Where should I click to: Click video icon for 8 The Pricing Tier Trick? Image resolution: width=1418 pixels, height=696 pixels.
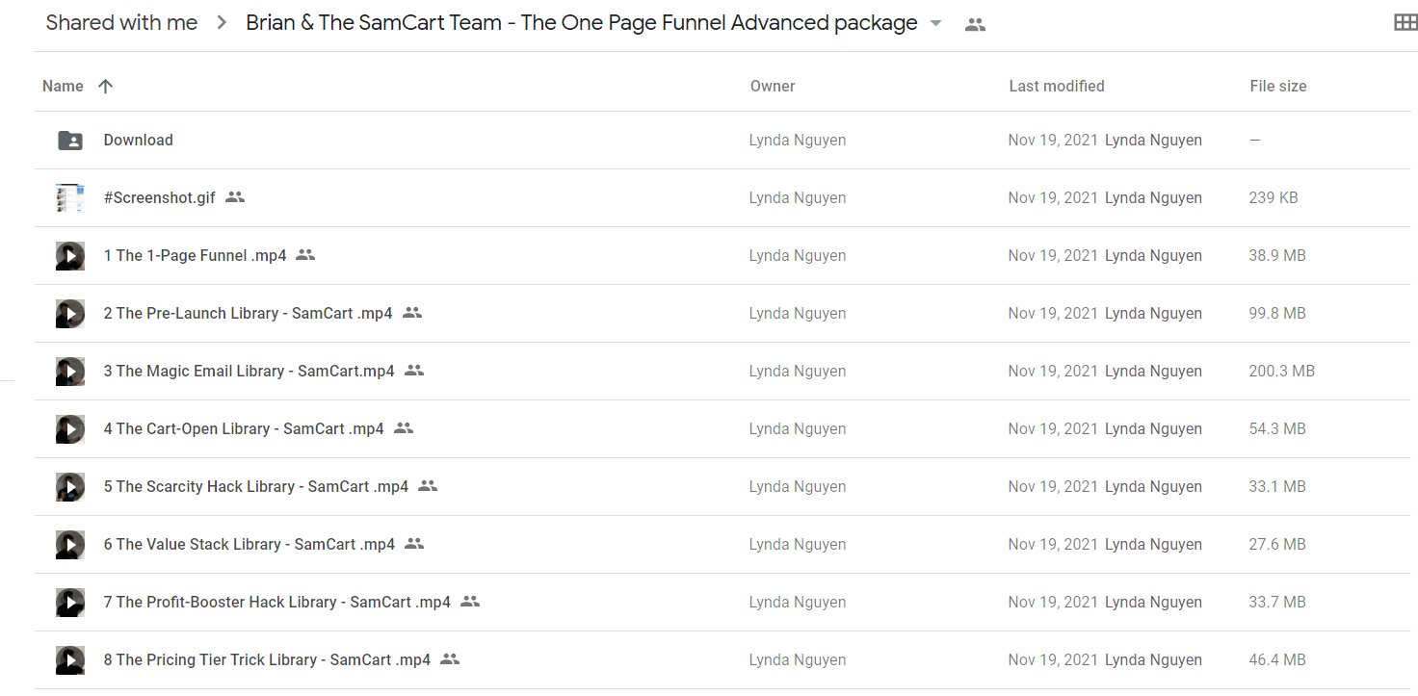(70, 660)
